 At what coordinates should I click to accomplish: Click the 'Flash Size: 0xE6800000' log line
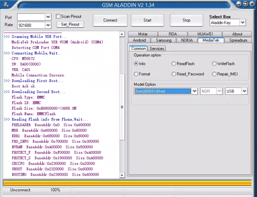[44, 108]
